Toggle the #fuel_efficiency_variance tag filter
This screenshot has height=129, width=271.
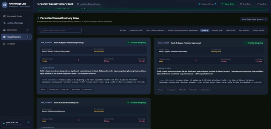pos(155,30)
